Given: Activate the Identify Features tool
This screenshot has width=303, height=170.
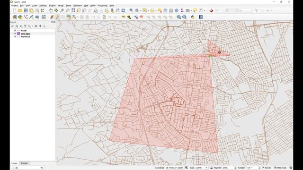Looking at the screenshot, I should pos(131,10).
